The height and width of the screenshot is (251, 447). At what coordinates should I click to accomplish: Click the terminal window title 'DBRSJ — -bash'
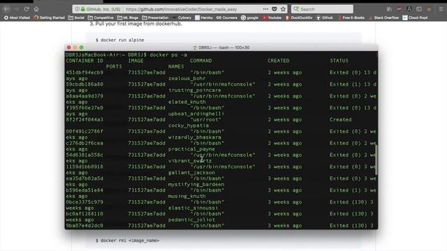(x=221, y=47)
